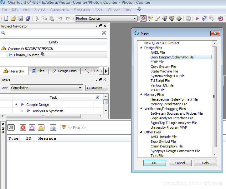Float the Tasks panel window
Screen dimensions: 226x189
100,79
